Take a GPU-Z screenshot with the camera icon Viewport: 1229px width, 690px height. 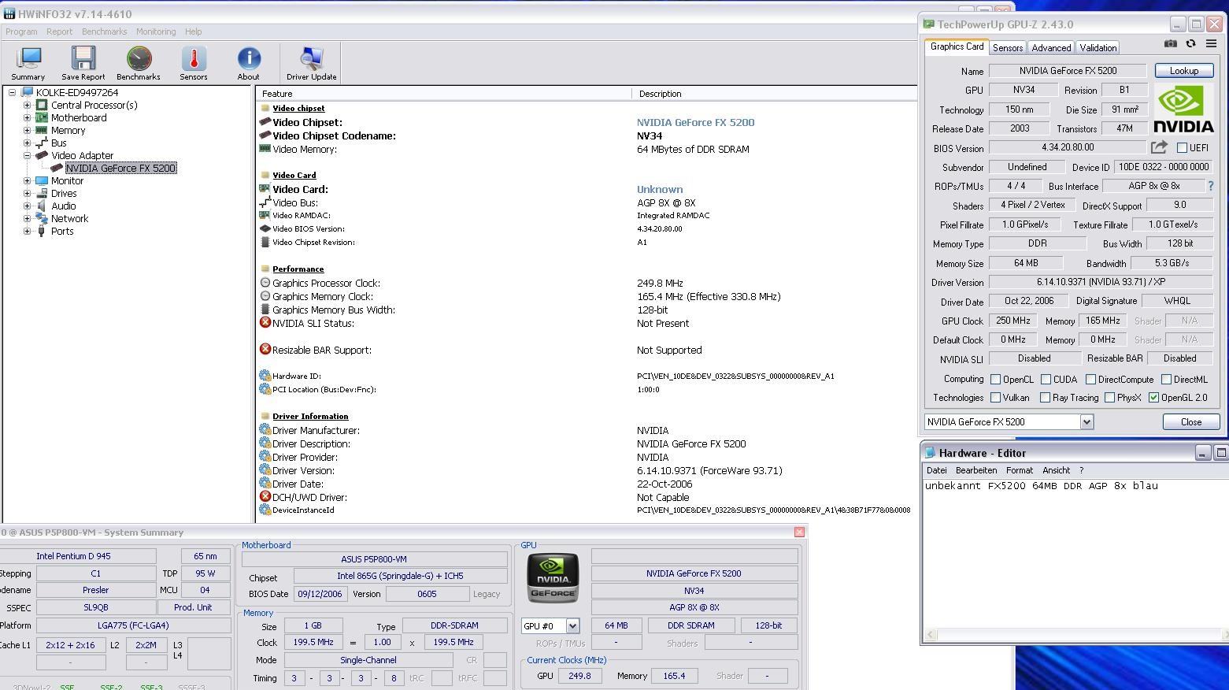[1171, 44]
